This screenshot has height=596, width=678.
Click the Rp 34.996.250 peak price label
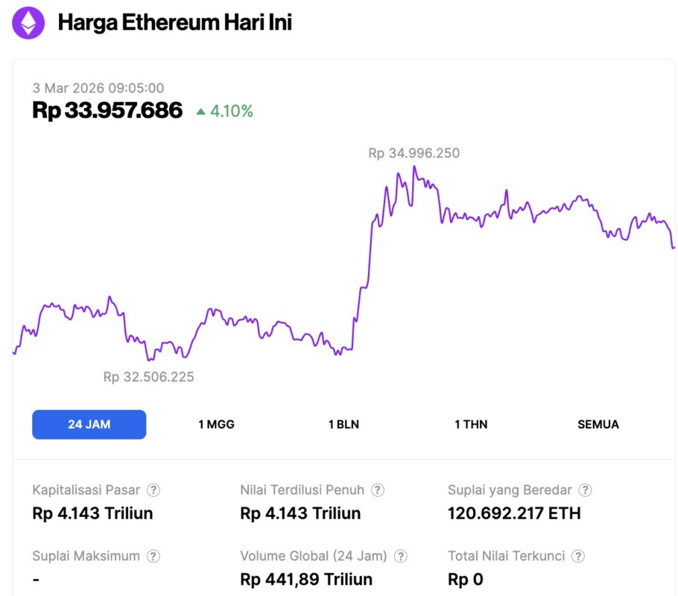click(414, 153)
